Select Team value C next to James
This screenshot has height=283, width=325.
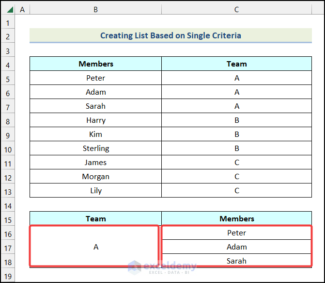(236, 163)
